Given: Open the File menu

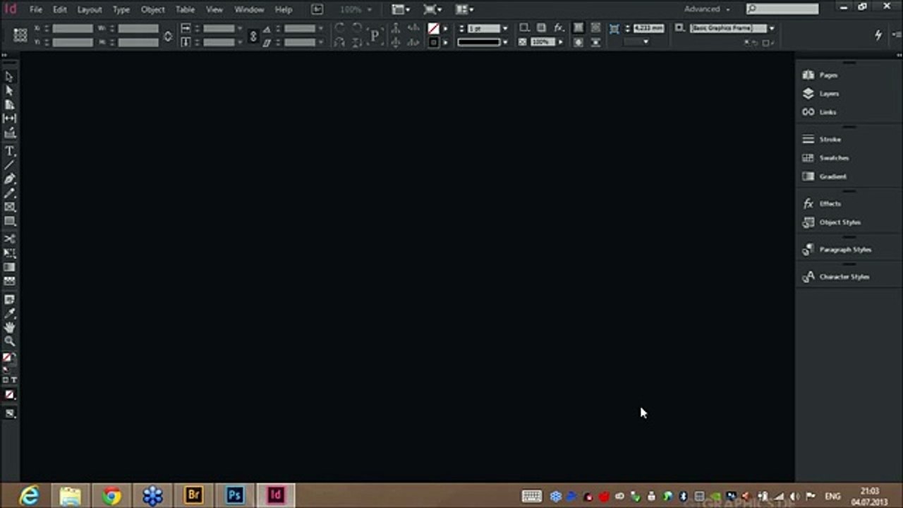Looking at the screenshot, I should point(36,10).
